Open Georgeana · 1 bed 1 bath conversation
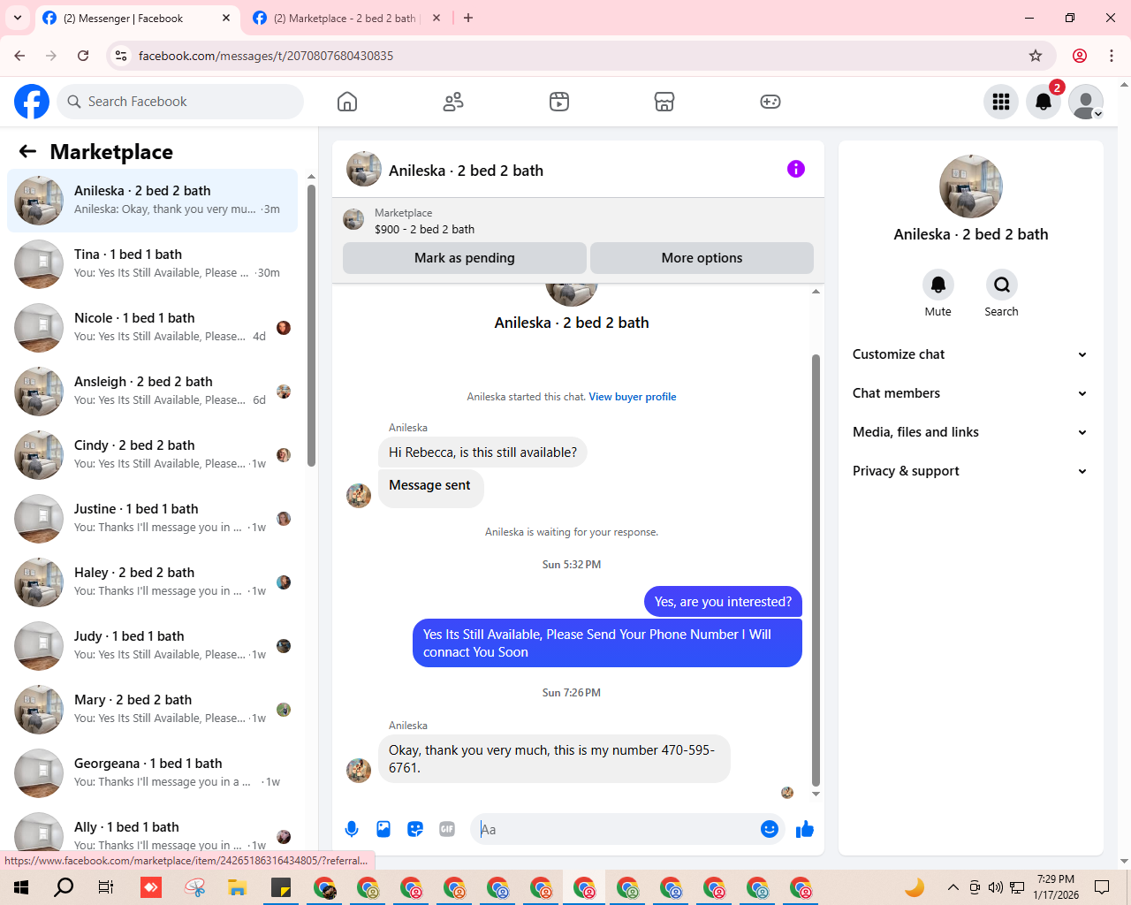This screenshot has width=1131, height=905. pos(152,773)
